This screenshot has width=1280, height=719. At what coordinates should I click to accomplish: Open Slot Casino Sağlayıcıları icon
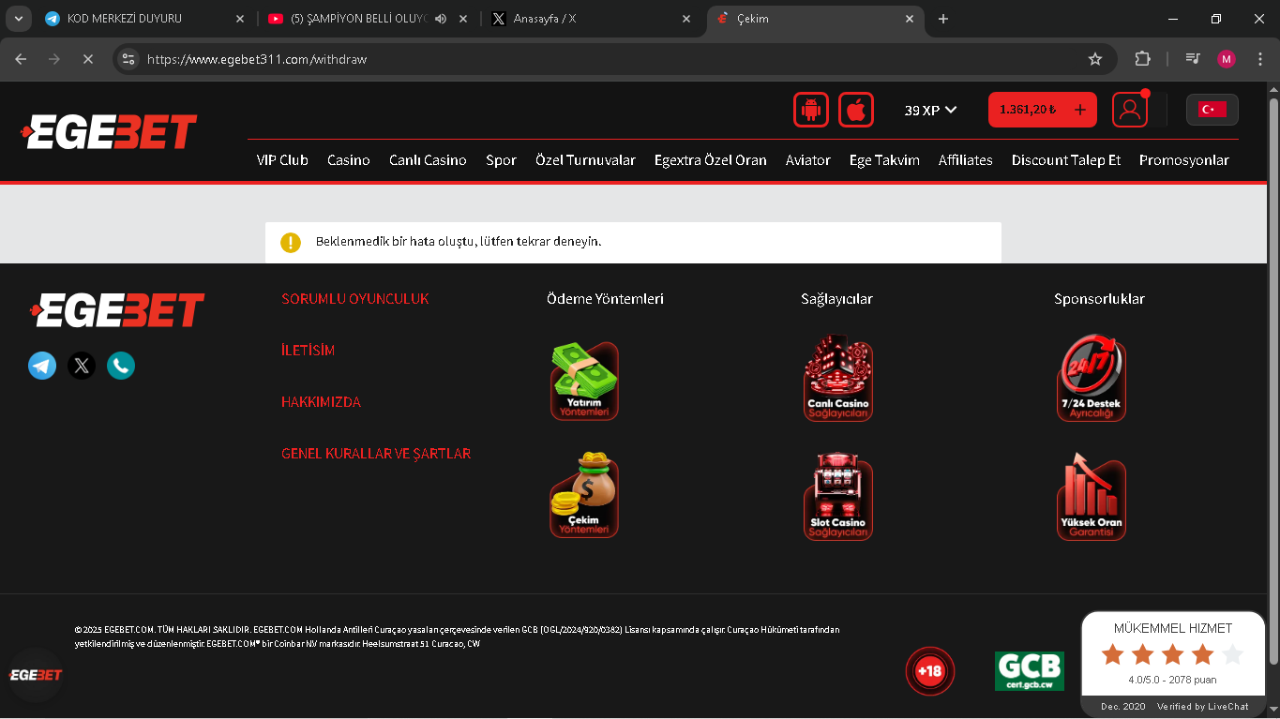click(838, 497)
